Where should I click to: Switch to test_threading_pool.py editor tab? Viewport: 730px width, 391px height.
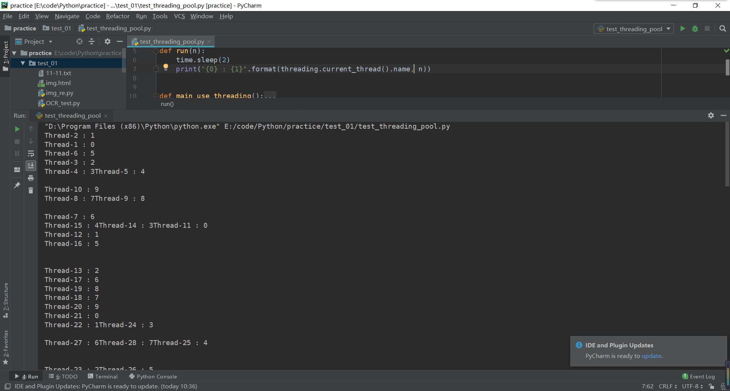171,41
